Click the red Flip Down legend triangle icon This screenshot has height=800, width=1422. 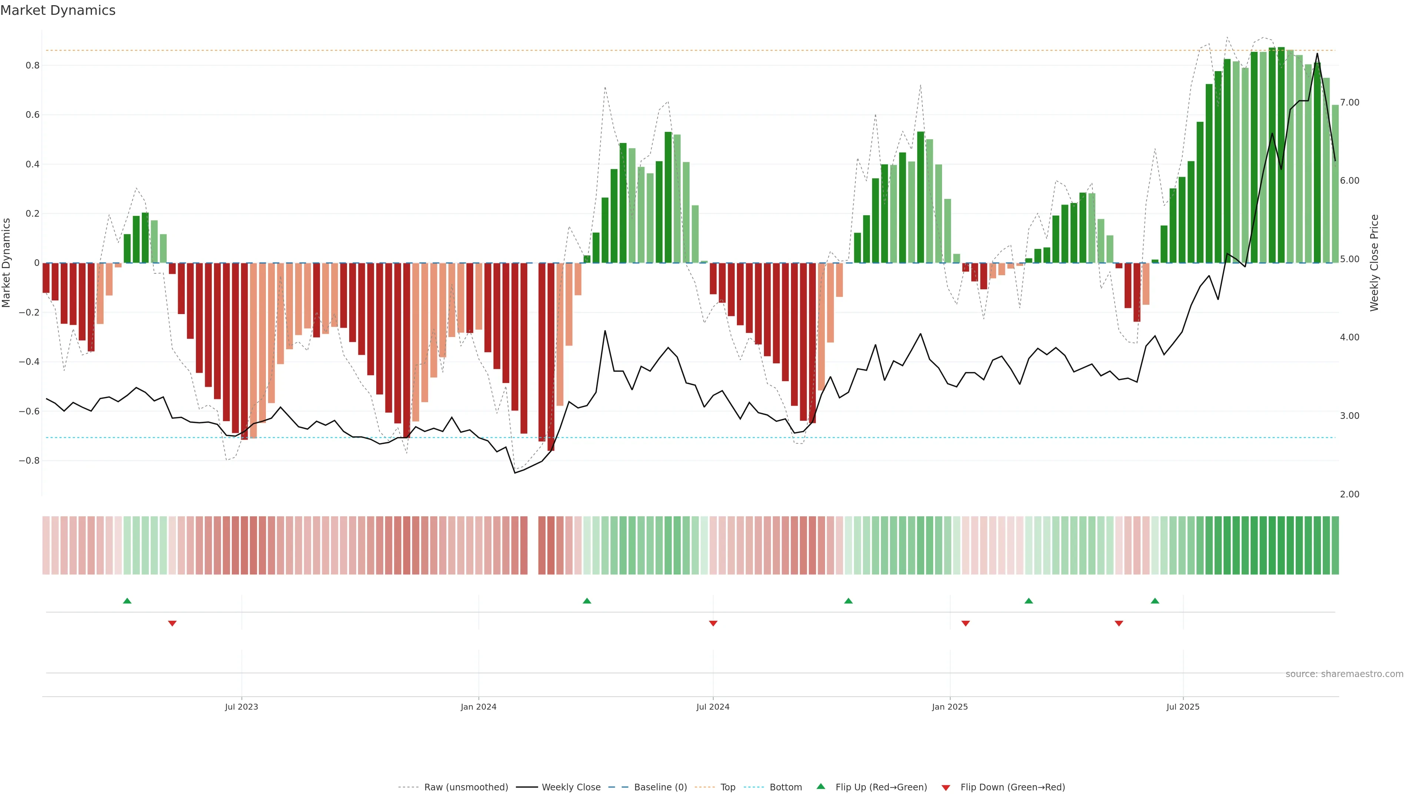click(x=946, y=788)
